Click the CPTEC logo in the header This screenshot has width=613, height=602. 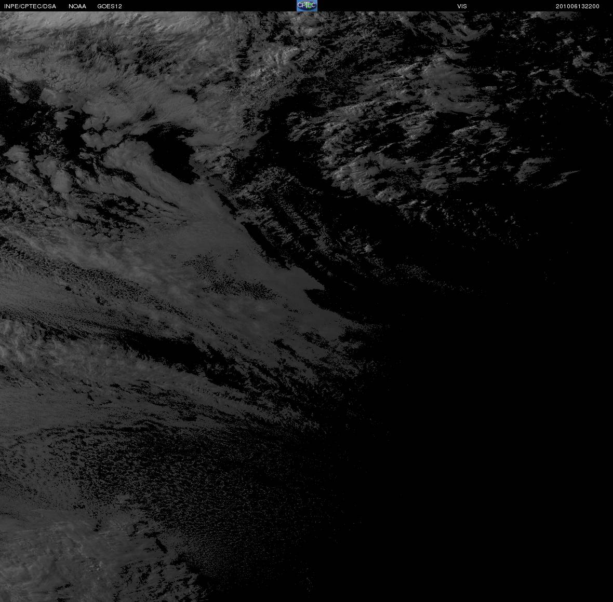tap(307, 6)
